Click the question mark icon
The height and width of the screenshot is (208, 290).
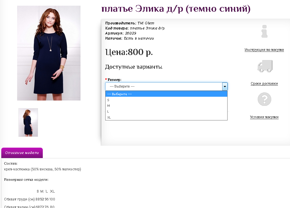tap(264, 99)
